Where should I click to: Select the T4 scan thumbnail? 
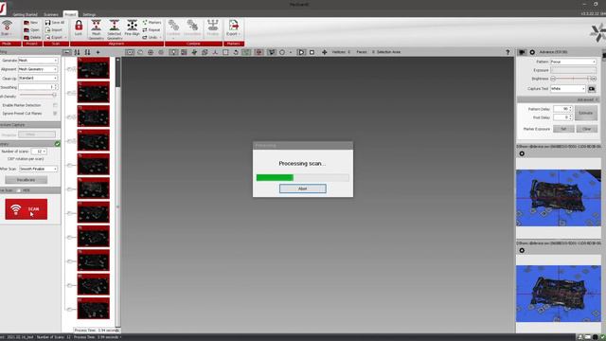pyautogui.click(x=94, y=140)
